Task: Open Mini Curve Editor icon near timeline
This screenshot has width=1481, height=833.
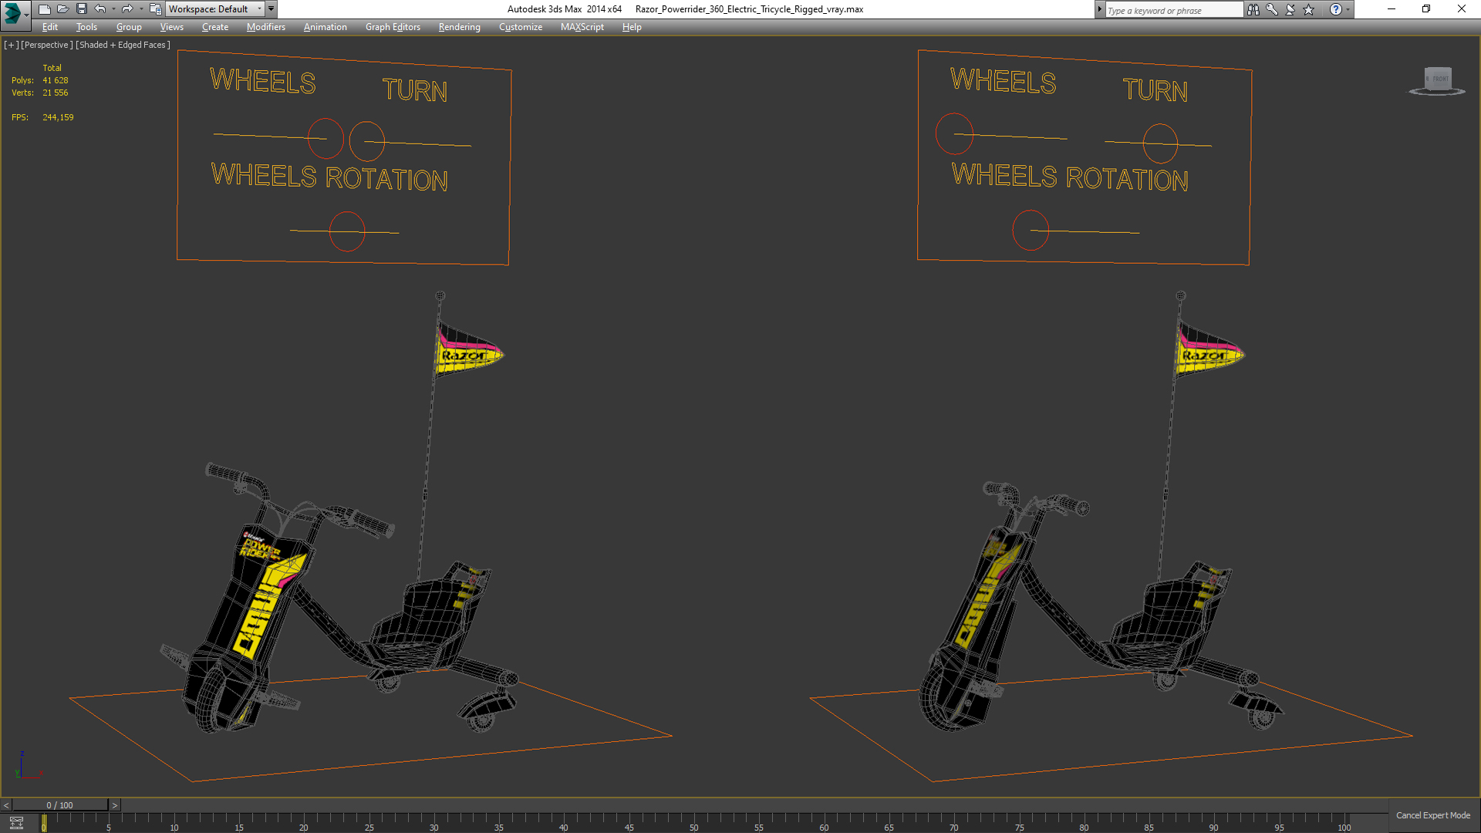Action: pyautogui.click(x=16, y=823)
